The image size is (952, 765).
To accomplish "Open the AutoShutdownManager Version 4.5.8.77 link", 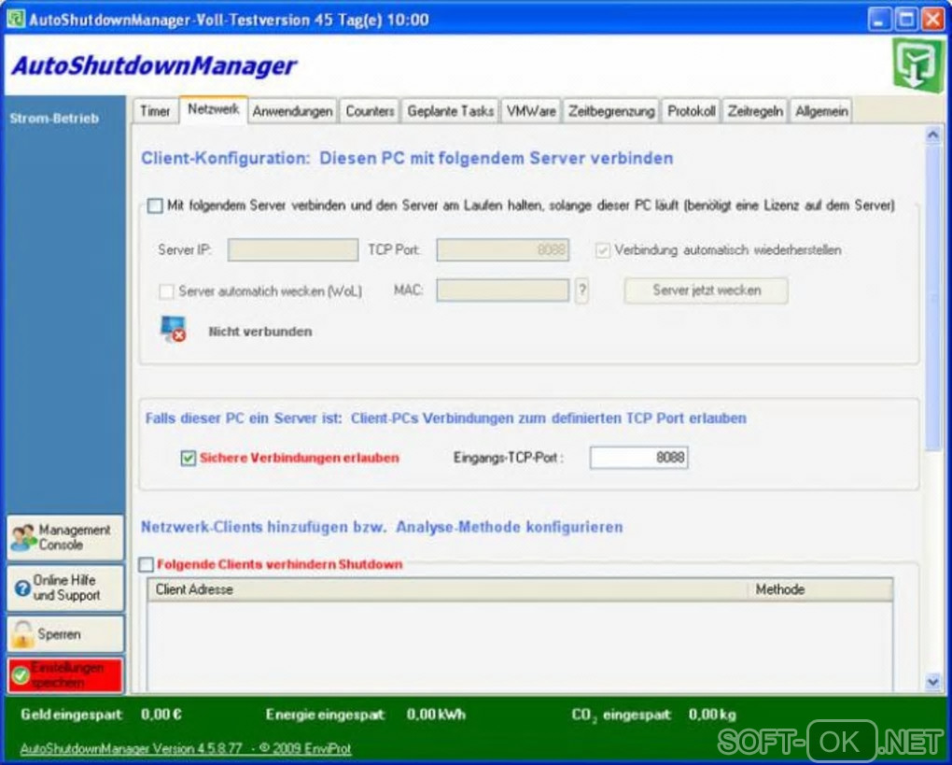I will click(186, 748).
